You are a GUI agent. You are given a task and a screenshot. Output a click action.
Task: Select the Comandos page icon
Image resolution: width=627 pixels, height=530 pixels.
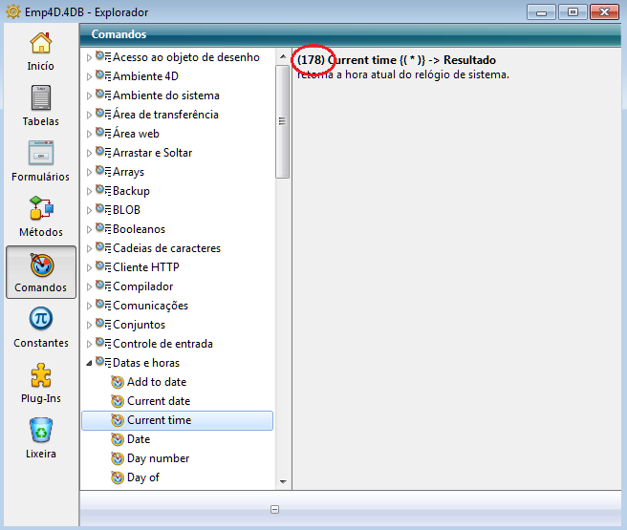pos(41,265)
